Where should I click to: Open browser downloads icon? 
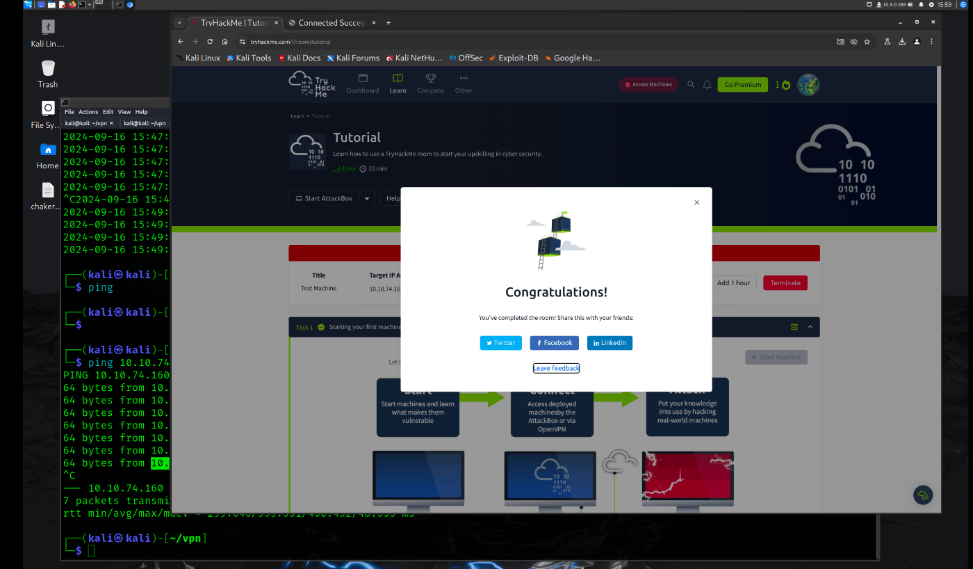tap(902, 42)
